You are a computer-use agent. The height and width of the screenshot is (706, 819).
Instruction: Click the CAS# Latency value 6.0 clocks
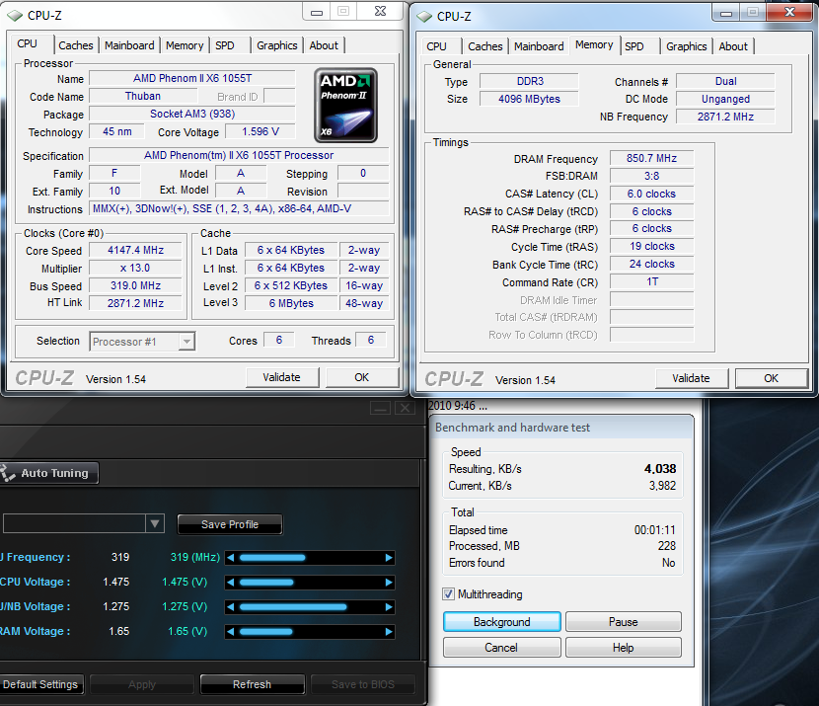pyautogui.click(x=652, y=194)
